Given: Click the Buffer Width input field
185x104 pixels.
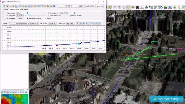Looking at the screenshot, I should tap(99, 6).
